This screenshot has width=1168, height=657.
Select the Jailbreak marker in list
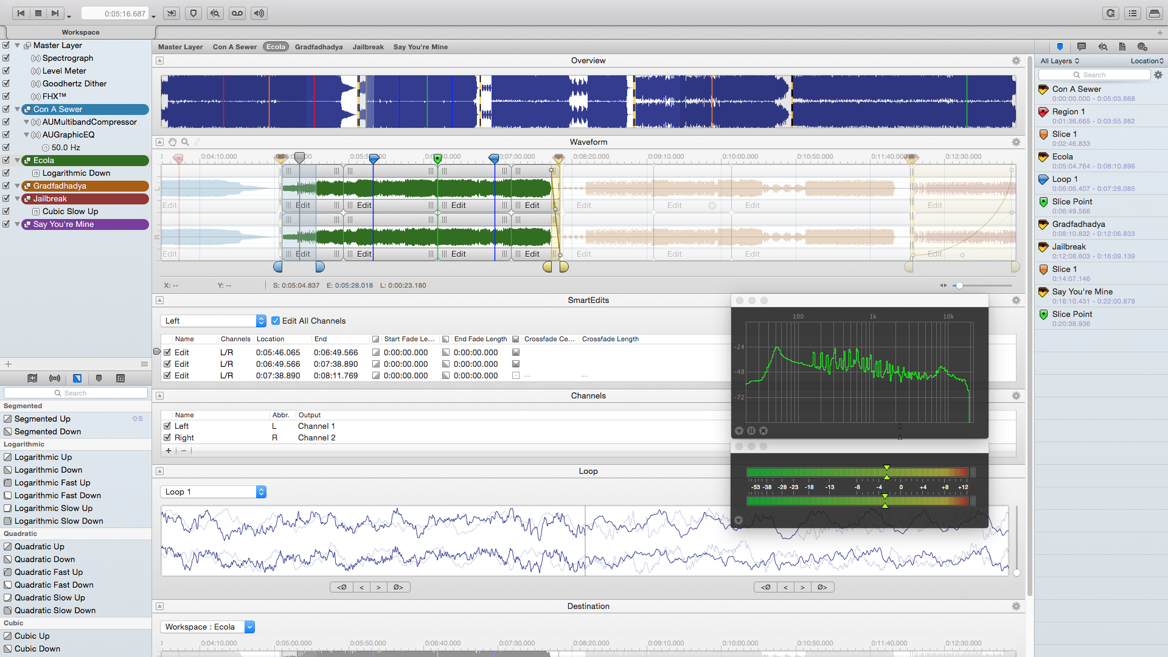coord(1069,246)
